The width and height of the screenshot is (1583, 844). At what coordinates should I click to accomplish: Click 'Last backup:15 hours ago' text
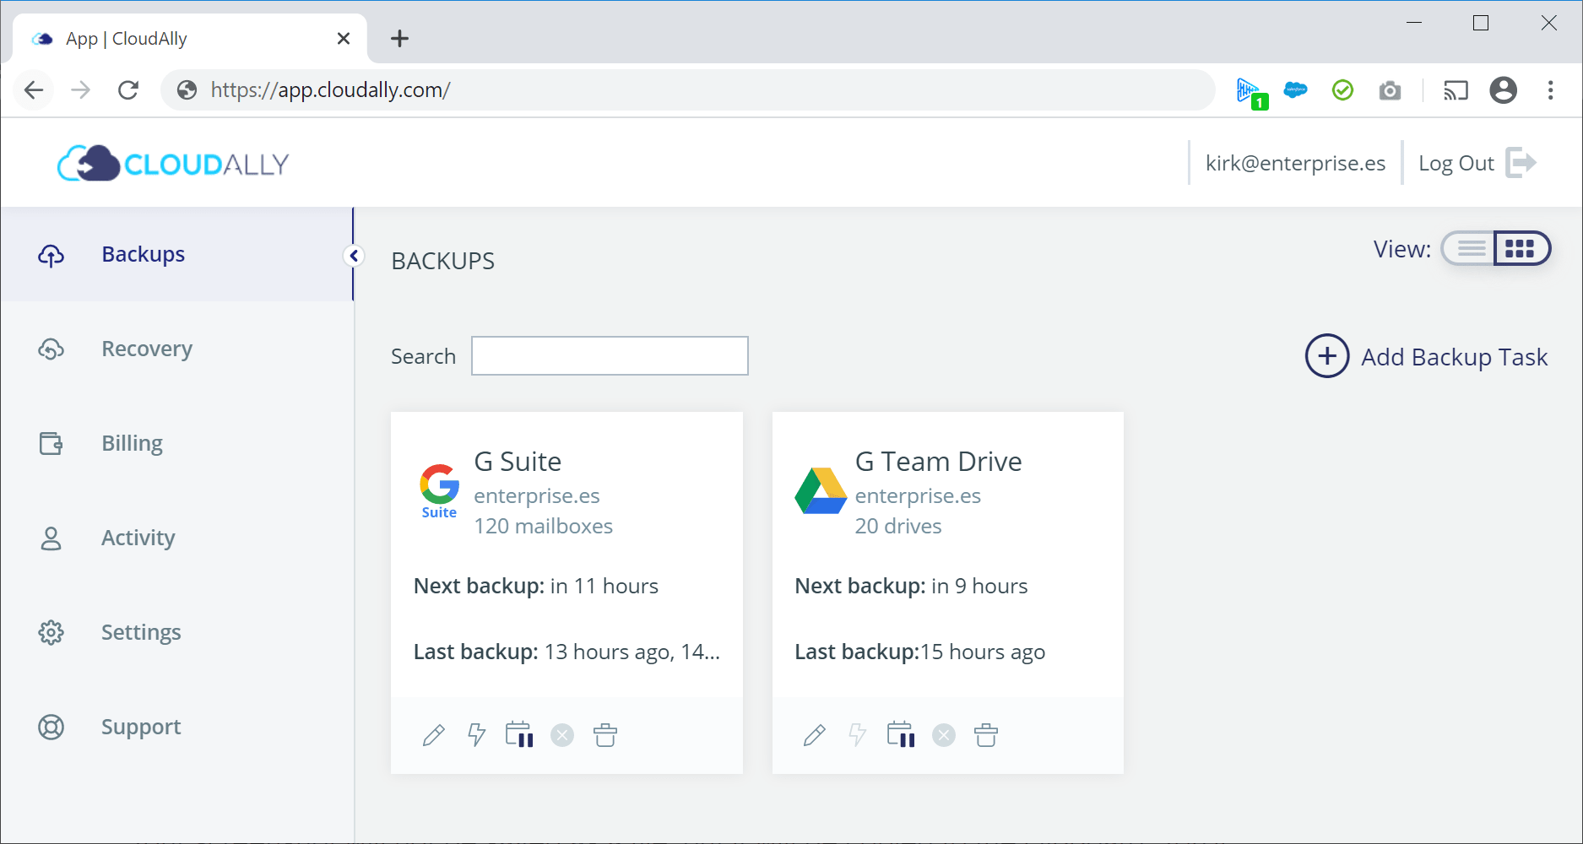coord(920,652)
